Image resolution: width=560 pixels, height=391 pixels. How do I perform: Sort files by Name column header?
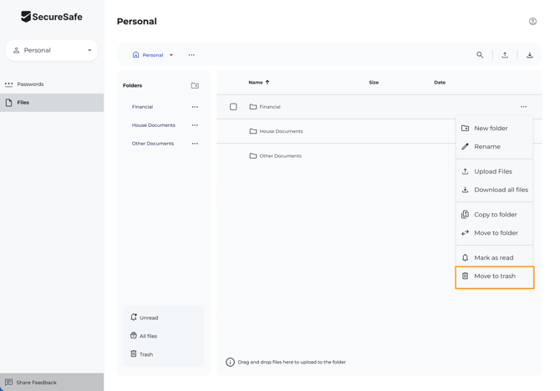tap(256, 83)
